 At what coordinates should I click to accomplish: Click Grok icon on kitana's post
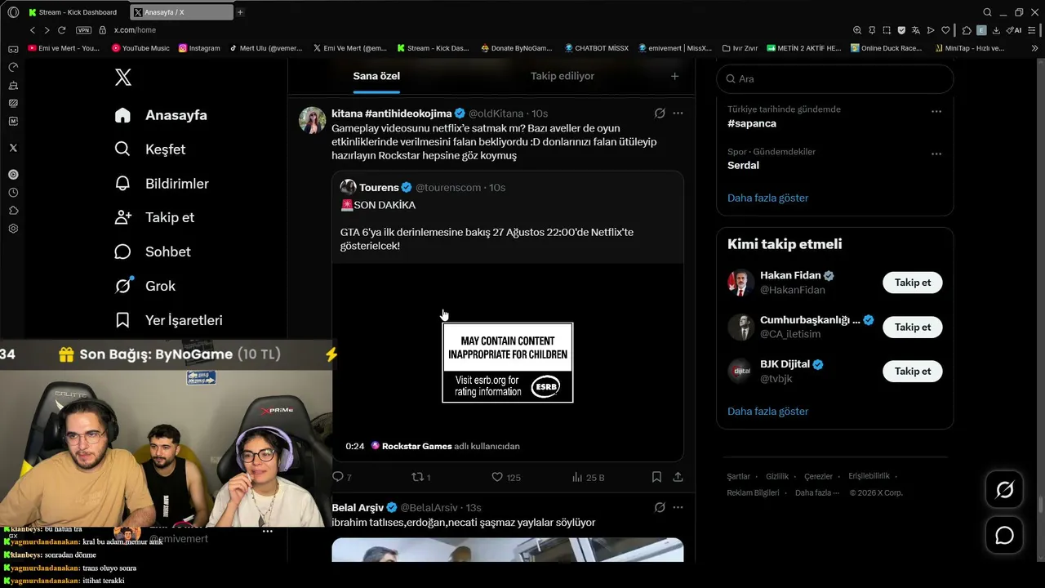pos(660,114)
